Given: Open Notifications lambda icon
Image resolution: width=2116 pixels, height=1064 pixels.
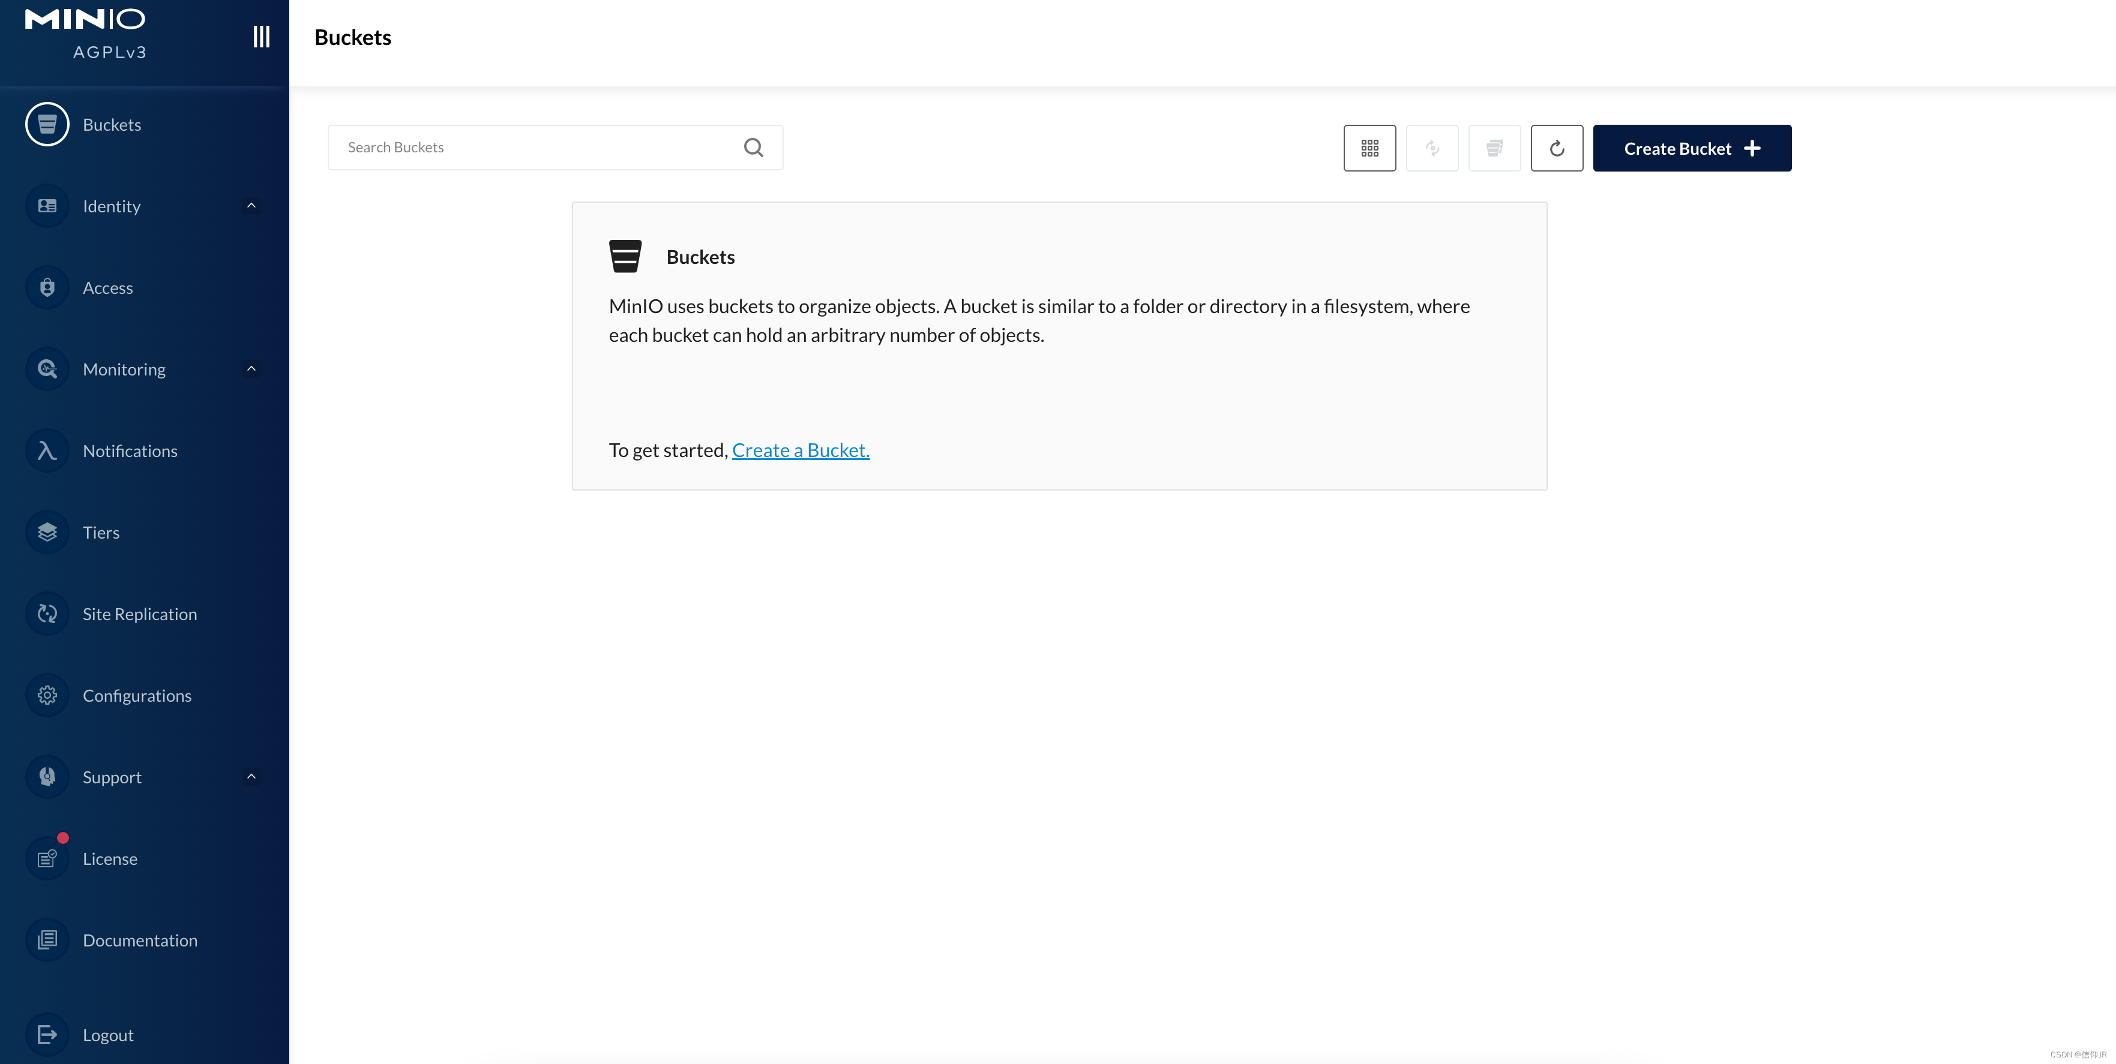Looking at the screenshot, I should 47,450.
